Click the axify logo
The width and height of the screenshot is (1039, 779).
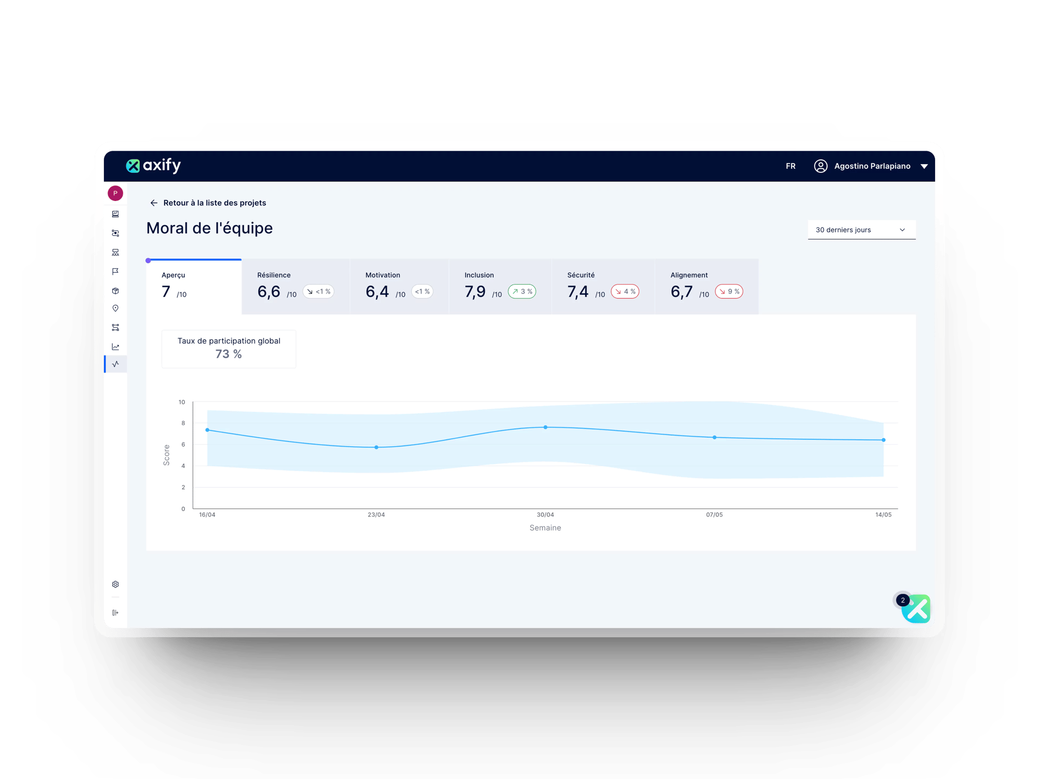153,166
